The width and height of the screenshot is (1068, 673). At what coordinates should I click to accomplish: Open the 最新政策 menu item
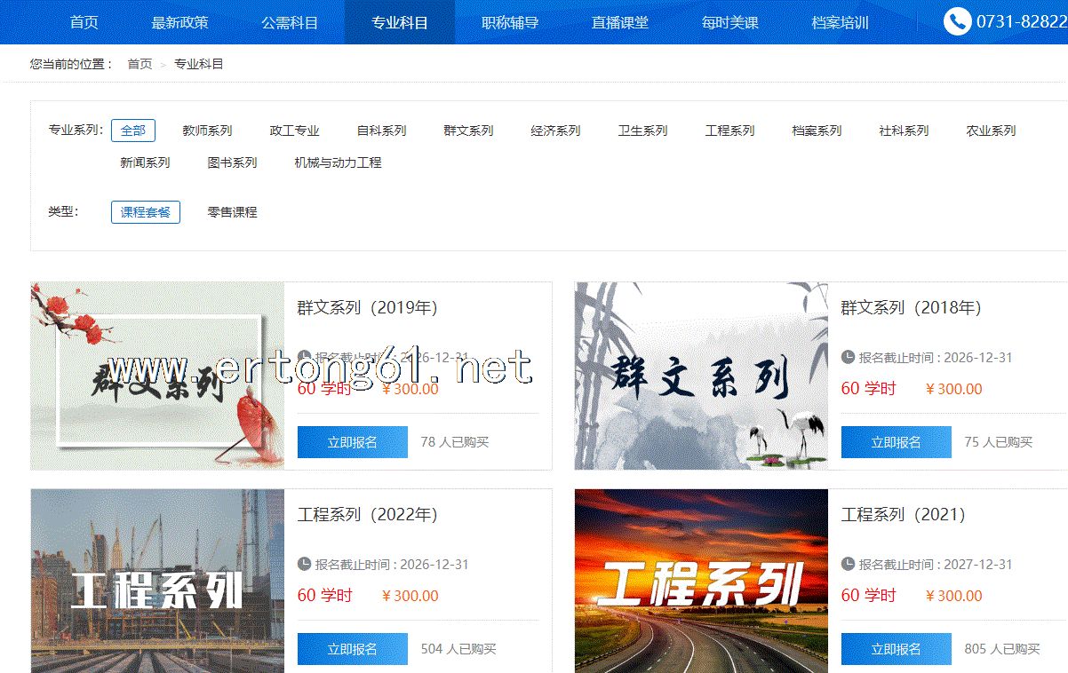179,22
